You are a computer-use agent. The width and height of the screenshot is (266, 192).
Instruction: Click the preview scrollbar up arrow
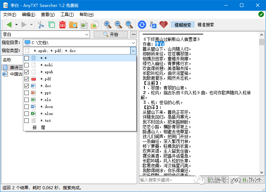pyautogui.click(x=261, y=35)
